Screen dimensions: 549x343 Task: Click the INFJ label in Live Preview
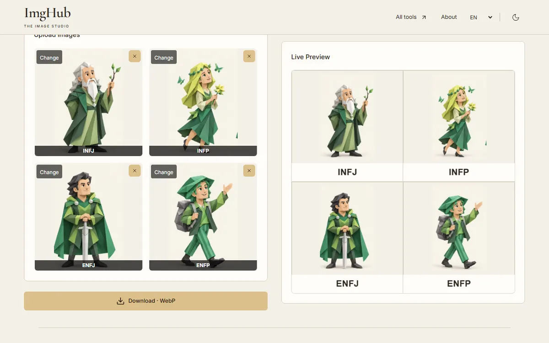347,172
